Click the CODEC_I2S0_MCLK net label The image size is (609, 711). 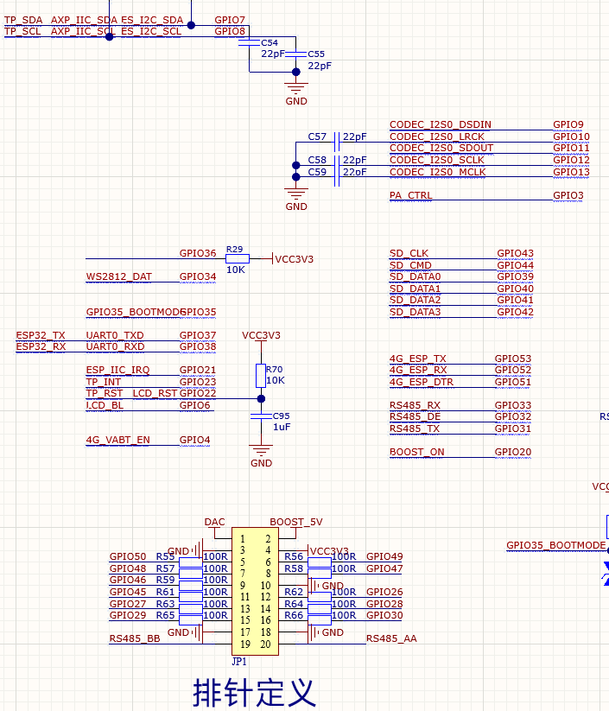pyautogui.click(x=438, y=172)
